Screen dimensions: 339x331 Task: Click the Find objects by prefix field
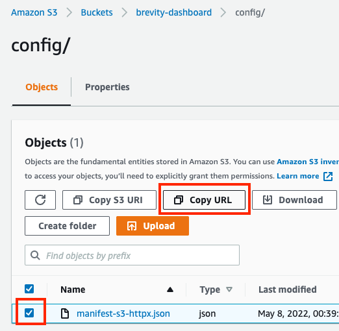(132, 255)
